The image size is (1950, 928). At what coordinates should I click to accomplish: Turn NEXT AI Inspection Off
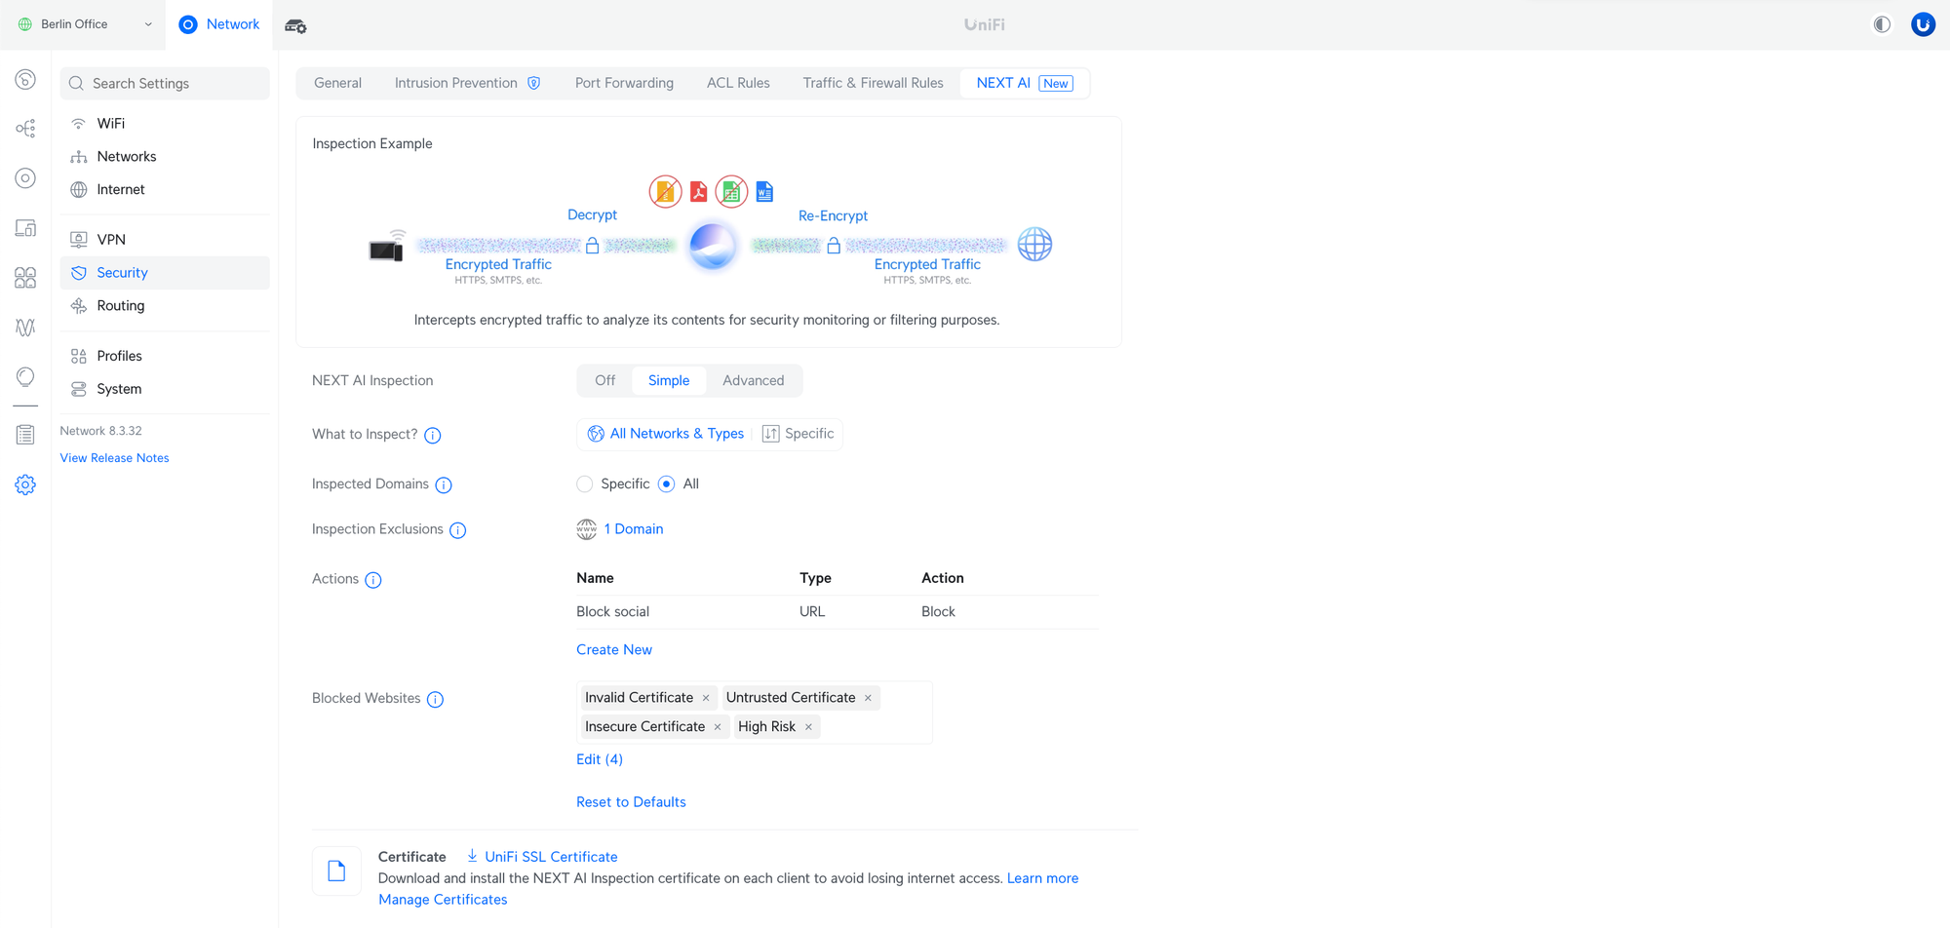tap(604, 381)
